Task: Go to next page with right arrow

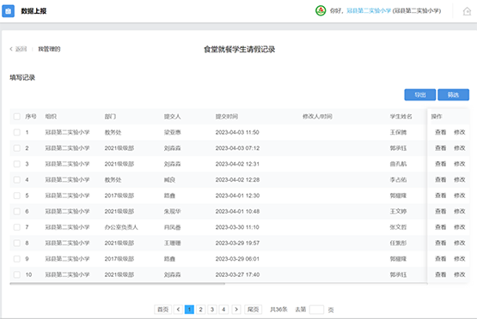Action: pyautogui.click(x=236, y=310)
